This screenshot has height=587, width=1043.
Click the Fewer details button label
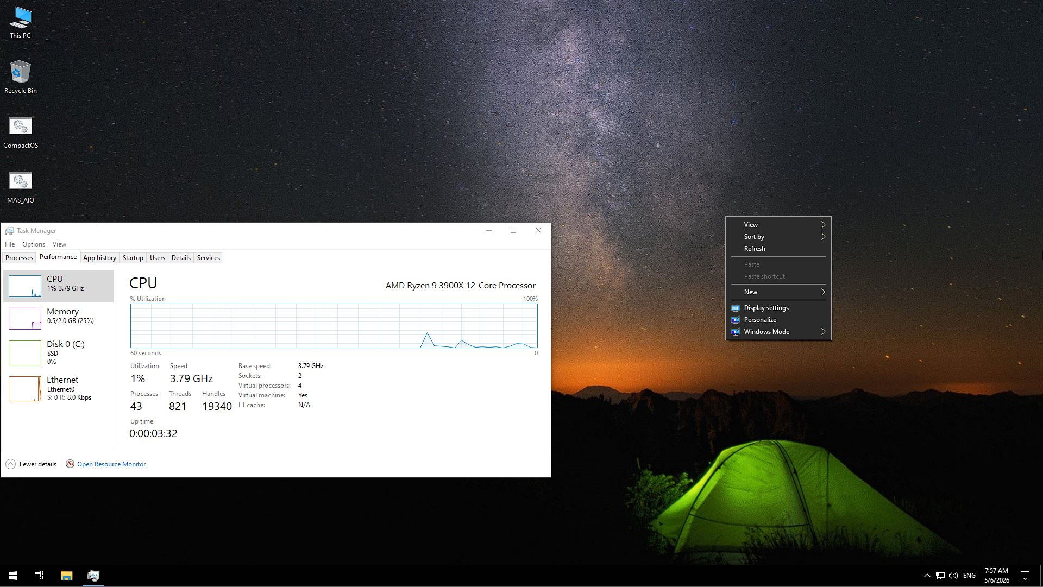(38, 464)
